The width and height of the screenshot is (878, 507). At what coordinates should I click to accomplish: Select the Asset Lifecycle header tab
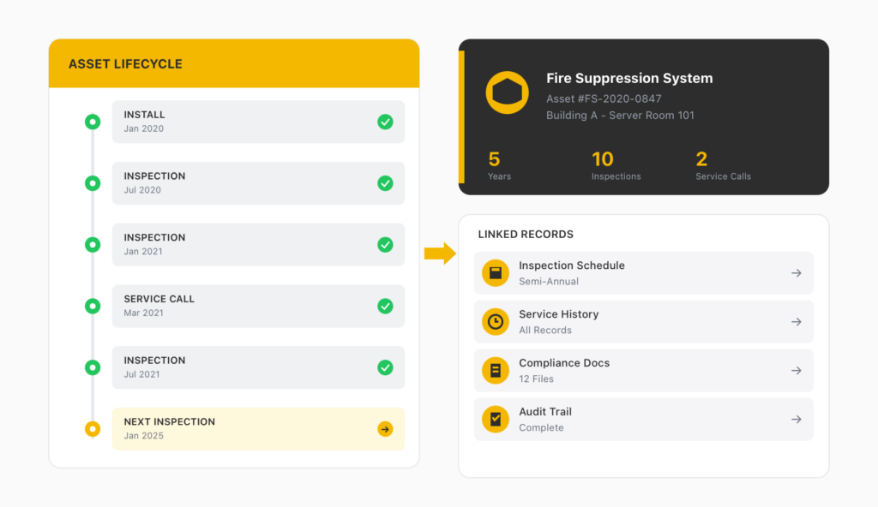coord(125,64)
